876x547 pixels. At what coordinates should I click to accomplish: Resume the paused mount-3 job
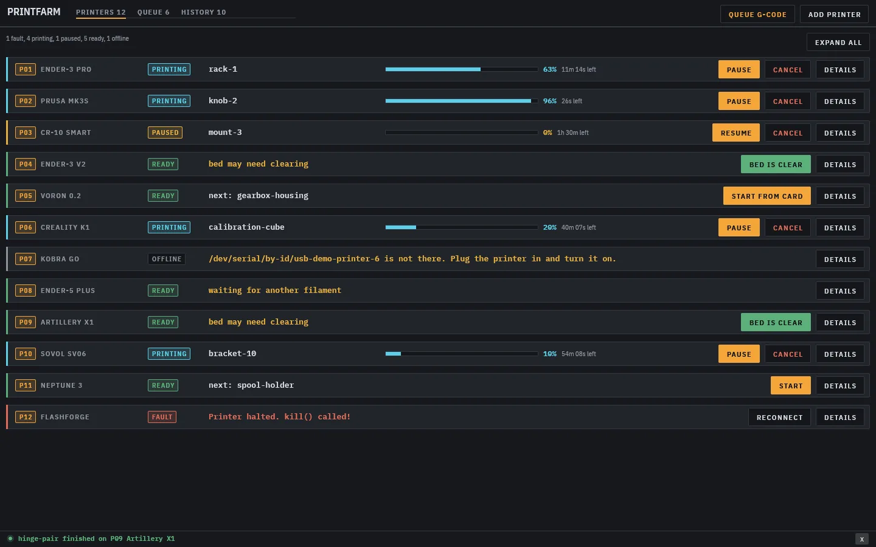point(735,133)
